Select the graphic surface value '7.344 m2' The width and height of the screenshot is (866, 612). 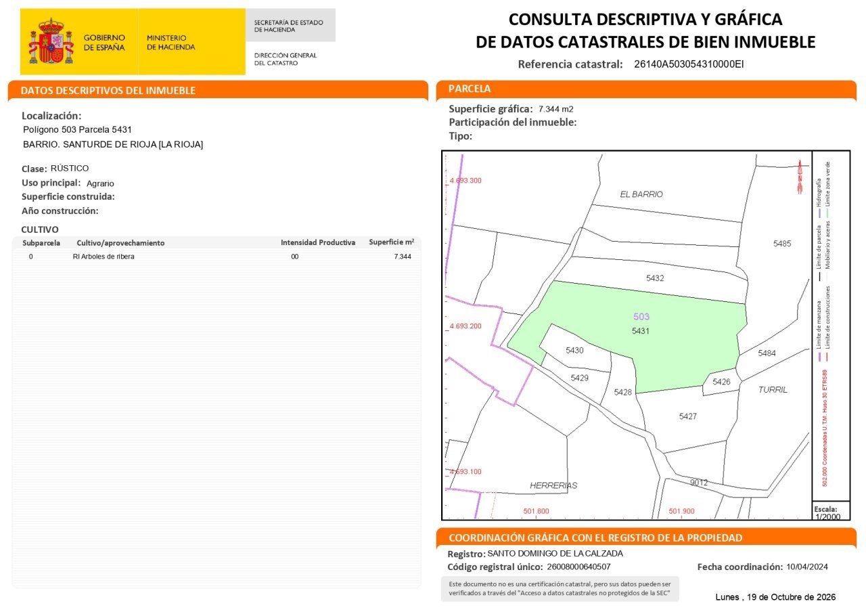[x=556, y=109]
